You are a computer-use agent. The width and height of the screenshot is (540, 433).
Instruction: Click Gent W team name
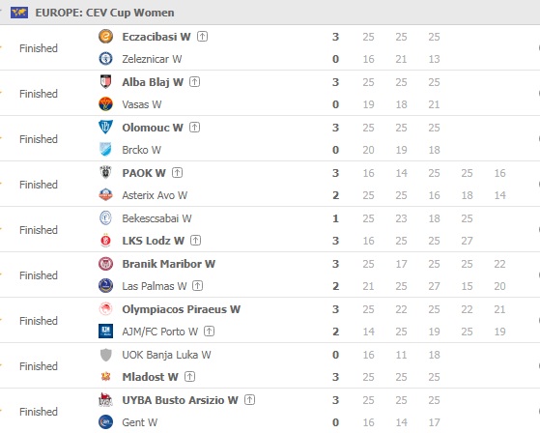140,422
